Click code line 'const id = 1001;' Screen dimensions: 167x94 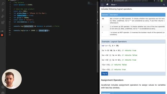click(x=20, y=11)
